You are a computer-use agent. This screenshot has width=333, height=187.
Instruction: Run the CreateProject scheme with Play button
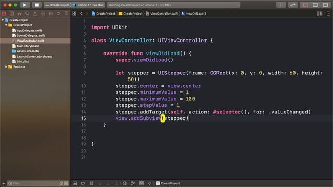tap(25, 5)
